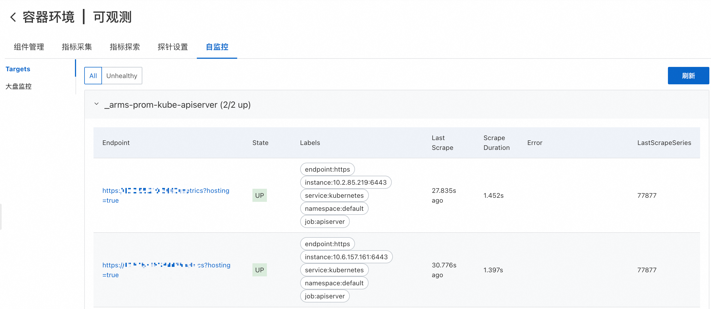Click 77877 series count in second row

[647, 270]
